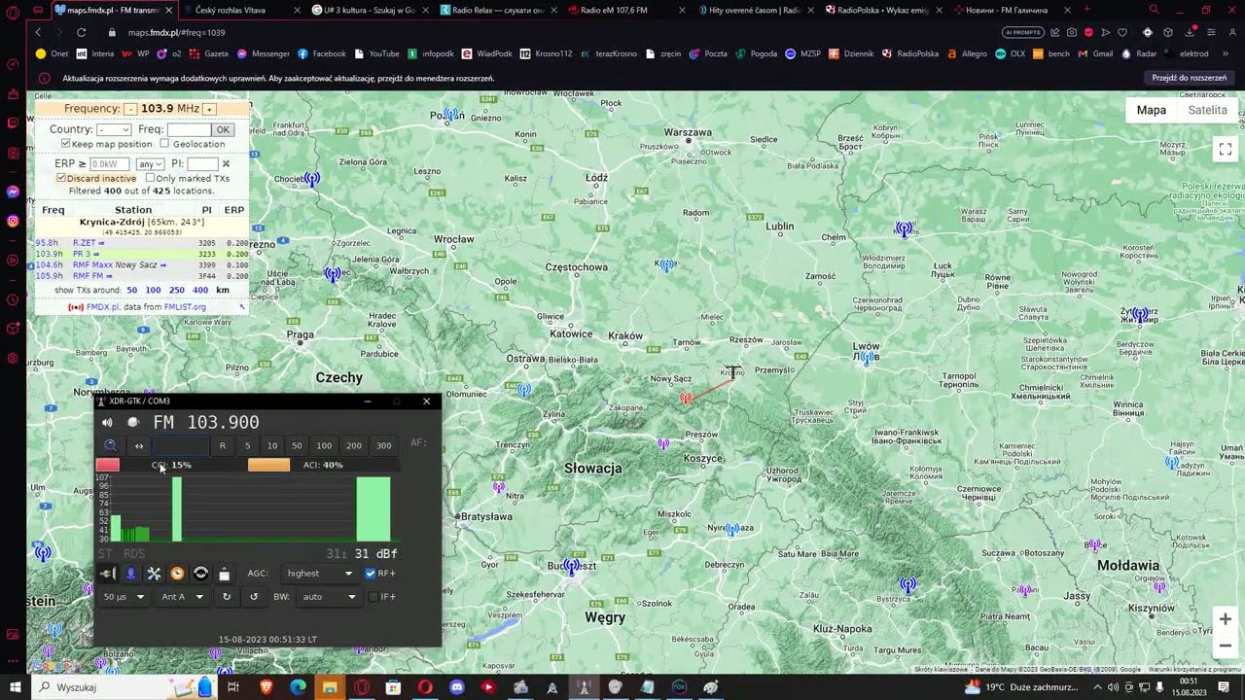Open BW 'auto' dropdown in XDR-GTK
The image size is (1245, 700).
click(329, 597)
